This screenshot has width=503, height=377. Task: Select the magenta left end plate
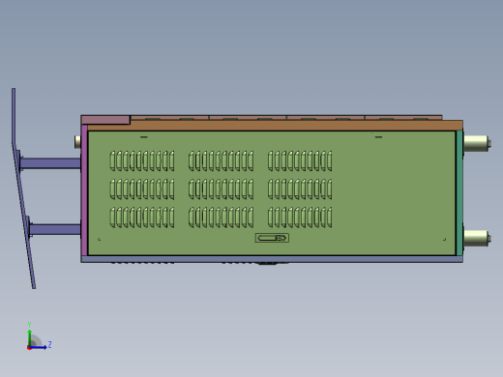point(84,190)
